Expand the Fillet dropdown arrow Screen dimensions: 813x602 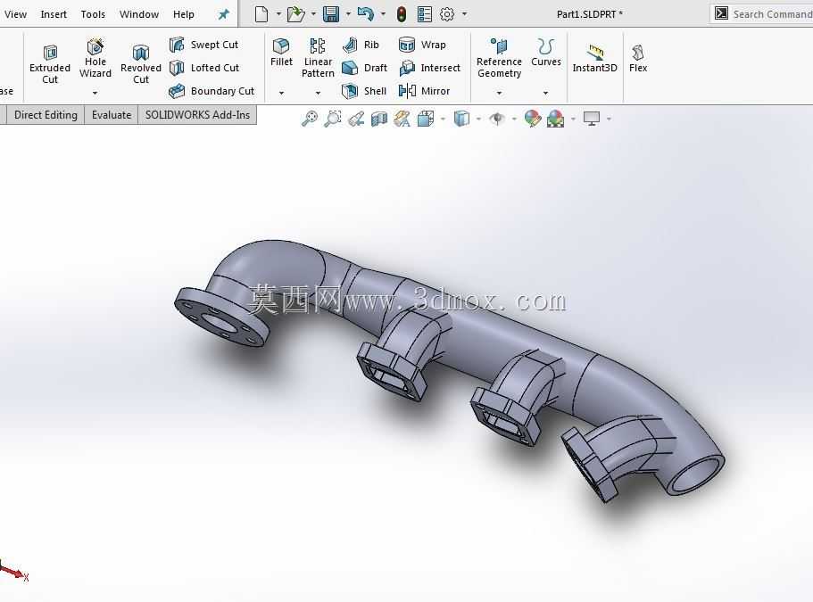[281, 93]
